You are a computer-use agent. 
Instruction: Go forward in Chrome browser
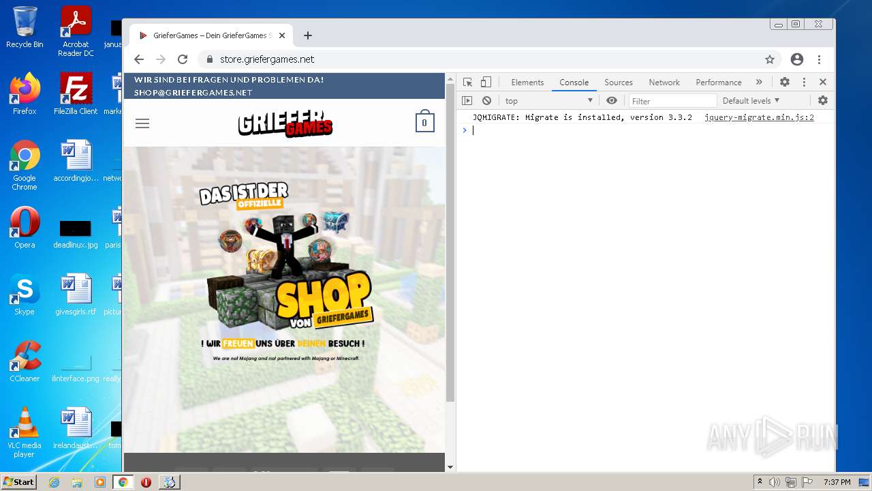161,59
